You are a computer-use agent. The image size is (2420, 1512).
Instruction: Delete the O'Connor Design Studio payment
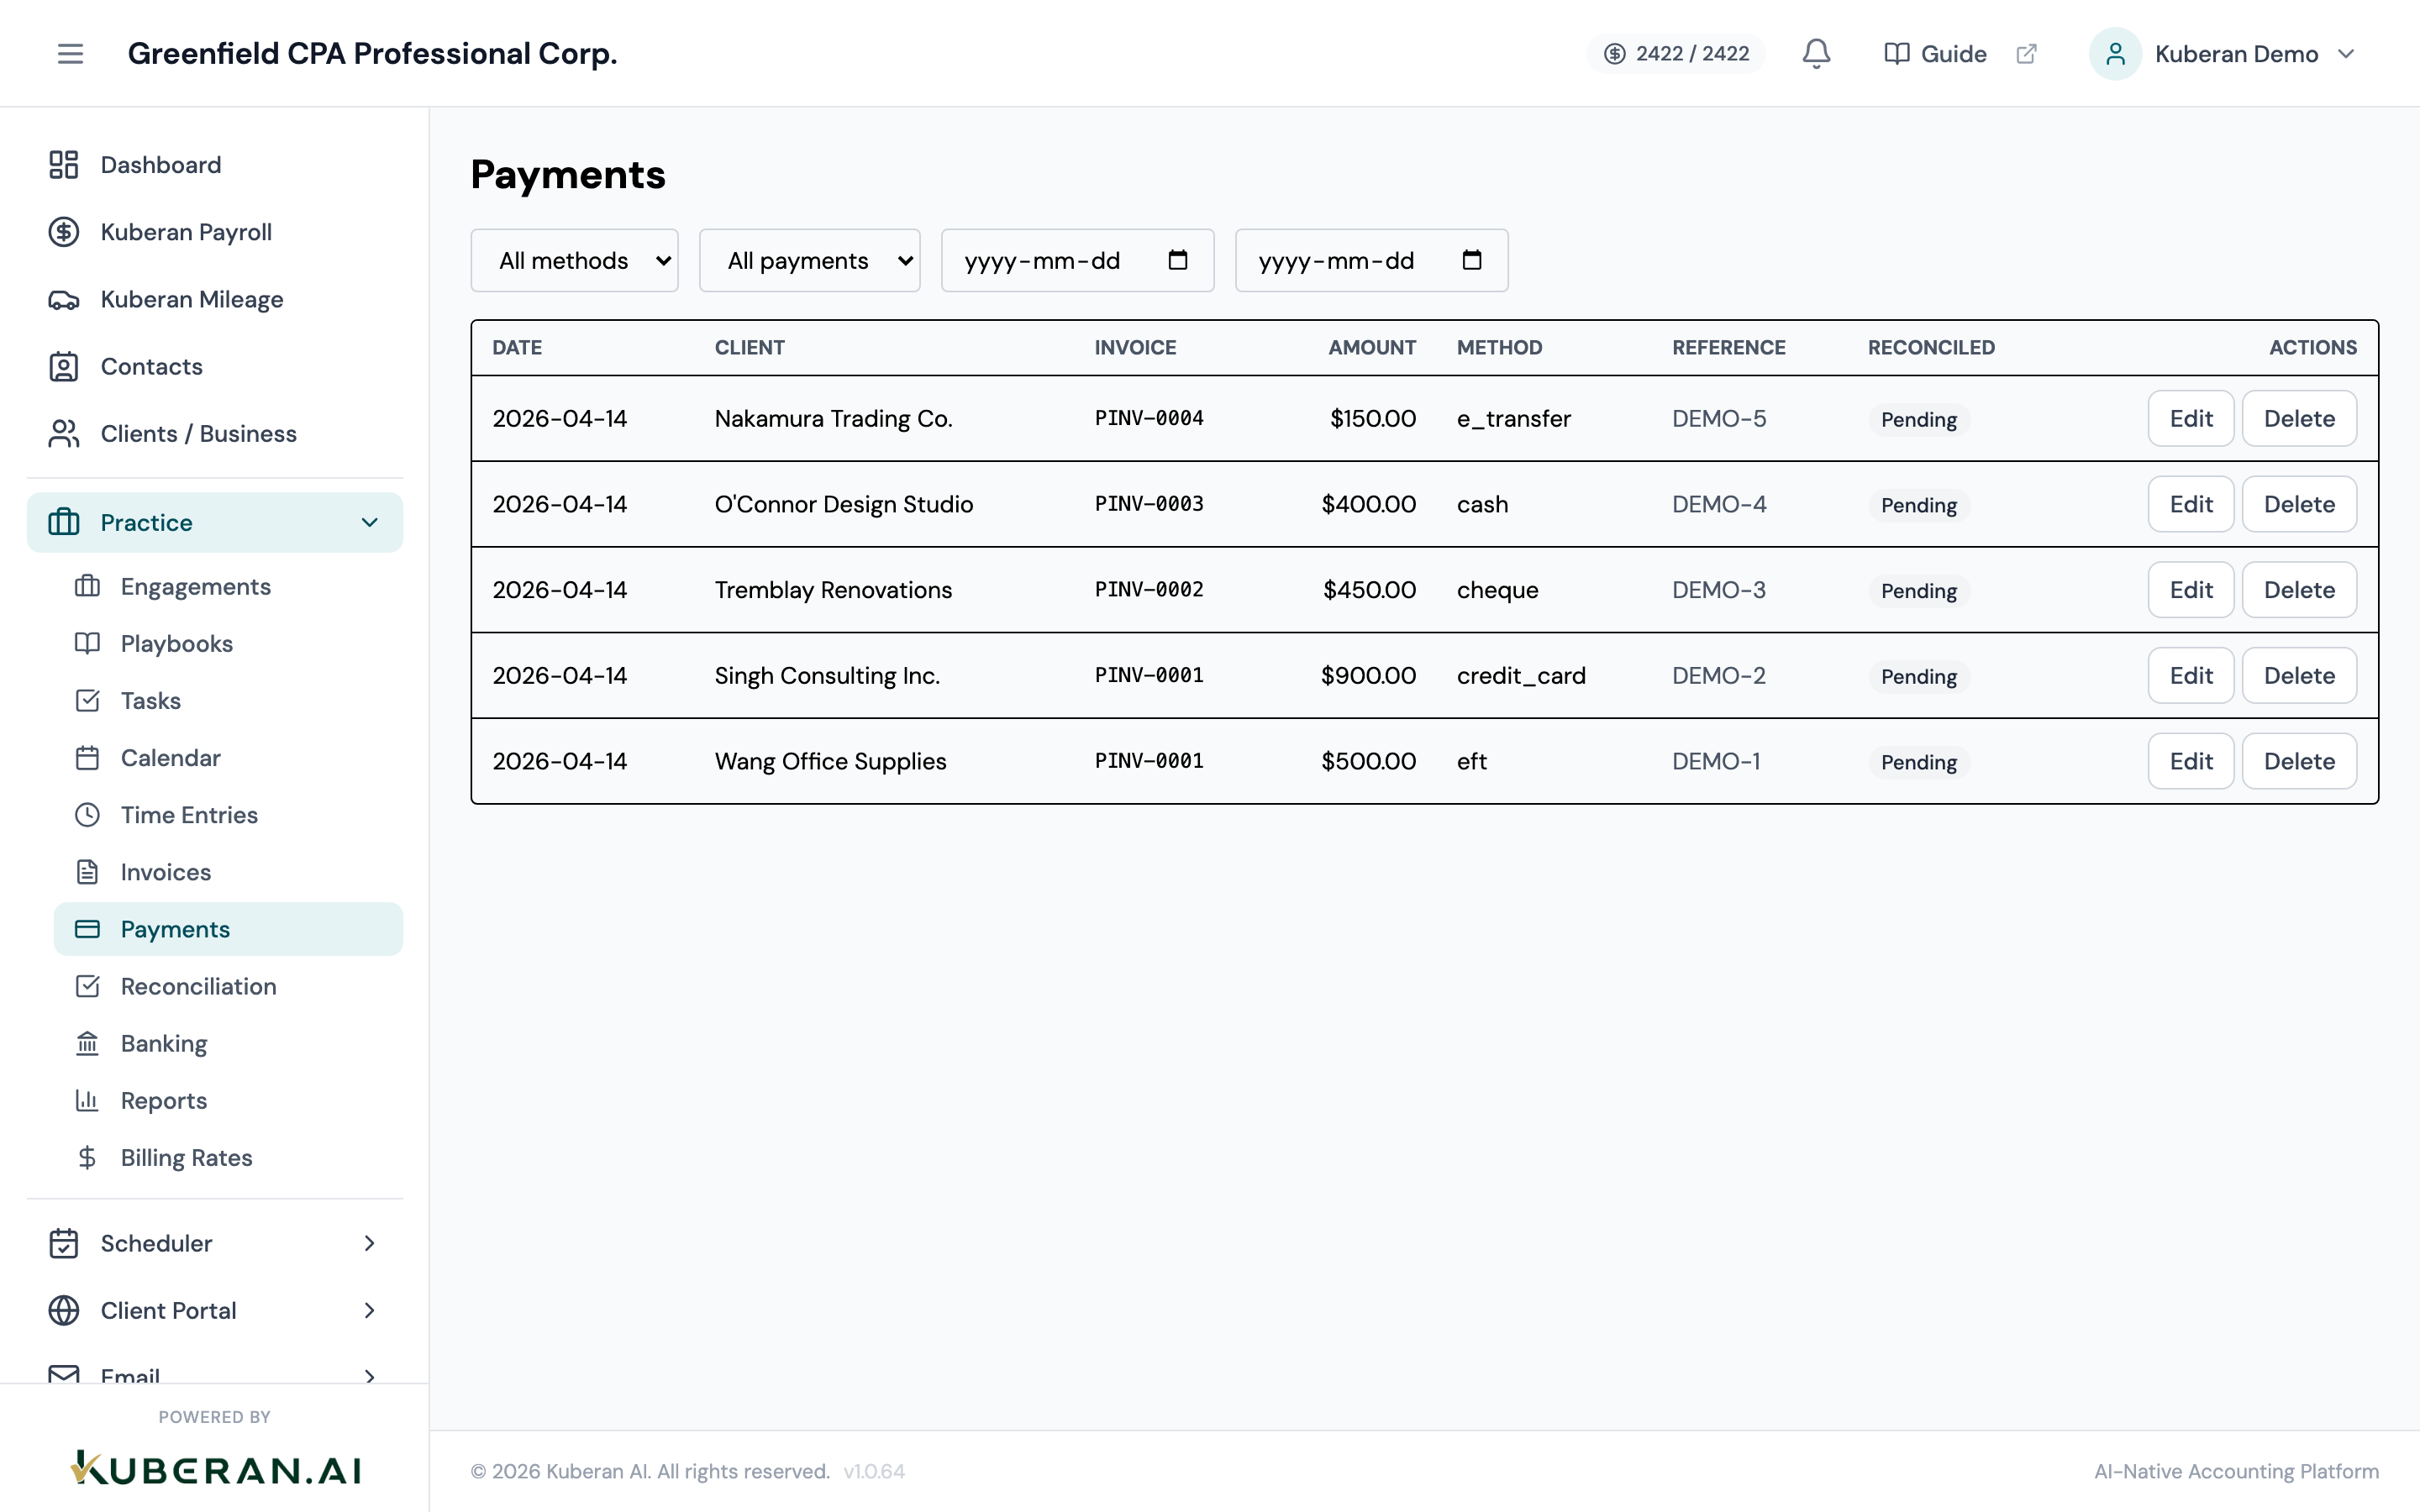point(2299,504)
